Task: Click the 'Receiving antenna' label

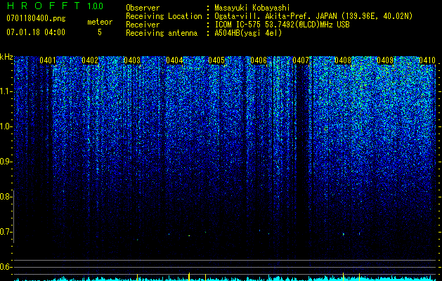Action: click(x=162, y=33)
